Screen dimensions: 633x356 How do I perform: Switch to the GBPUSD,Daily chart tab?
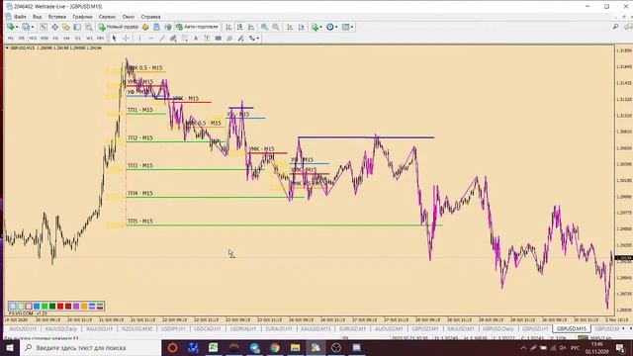[x=497, y=329]
